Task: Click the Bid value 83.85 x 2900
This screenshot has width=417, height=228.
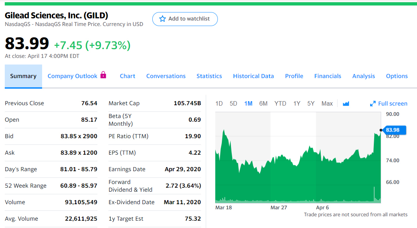Action: (x=79, y=136)
